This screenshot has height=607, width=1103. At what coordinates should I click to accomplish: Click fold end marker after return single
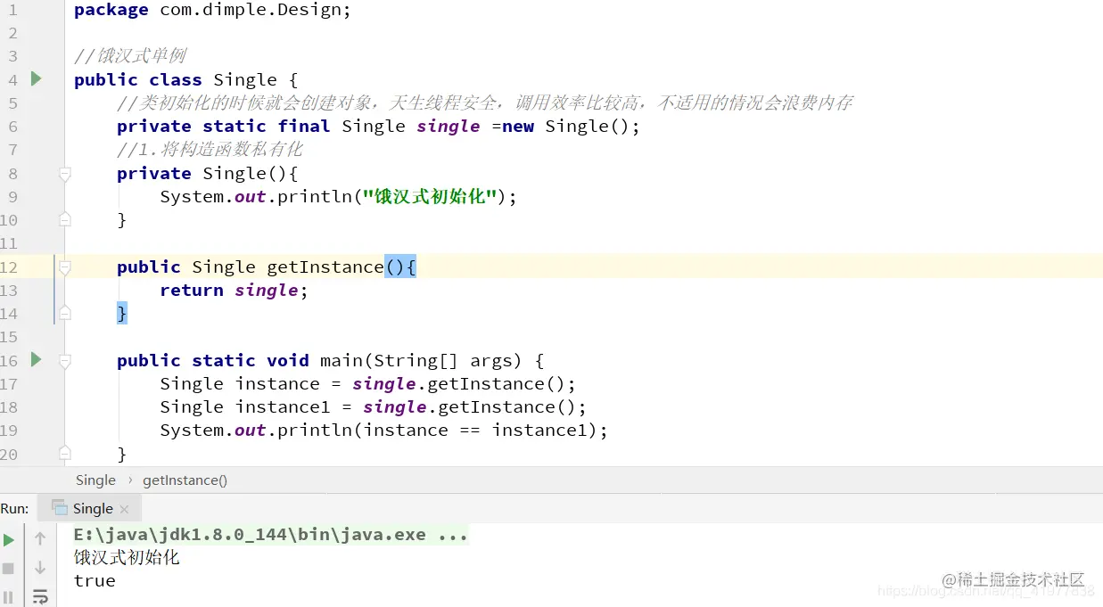(65, 313)
